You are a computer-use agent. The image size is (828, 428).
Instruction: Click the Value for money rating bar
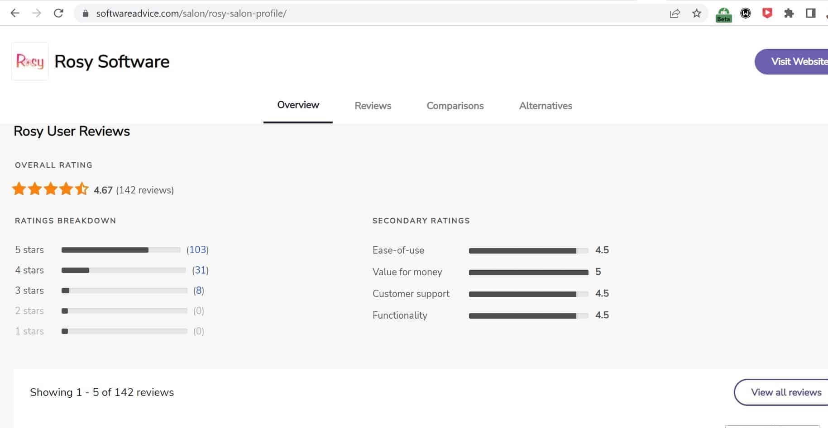pos(529,273)
